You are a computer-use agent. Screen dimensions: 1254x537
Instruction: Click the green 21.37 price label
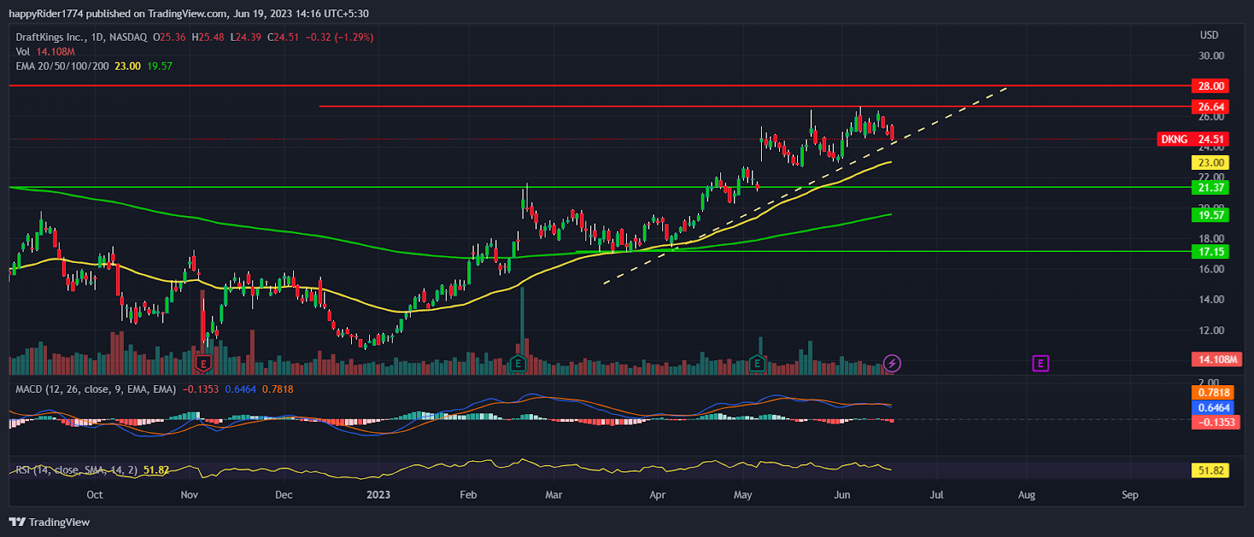point(1210,188)
